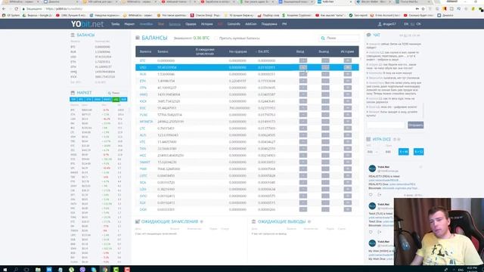Select the USD tab in Market panel
This screenshot has height=272, width=484.
(x=116, y=99)
